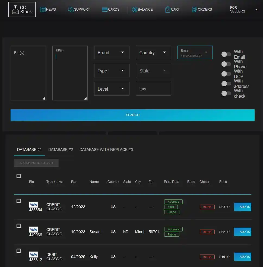Select the DATABASE WITH REPLACE #3 tab

pyautogui.click(x=106, y=150)
